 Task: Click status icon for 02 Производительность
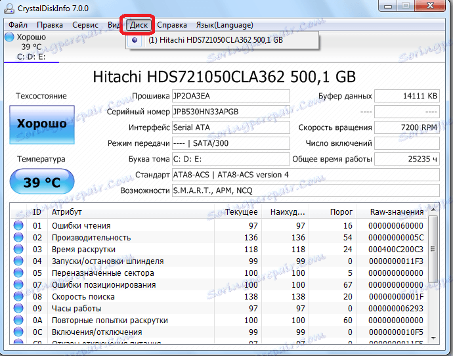18,237
